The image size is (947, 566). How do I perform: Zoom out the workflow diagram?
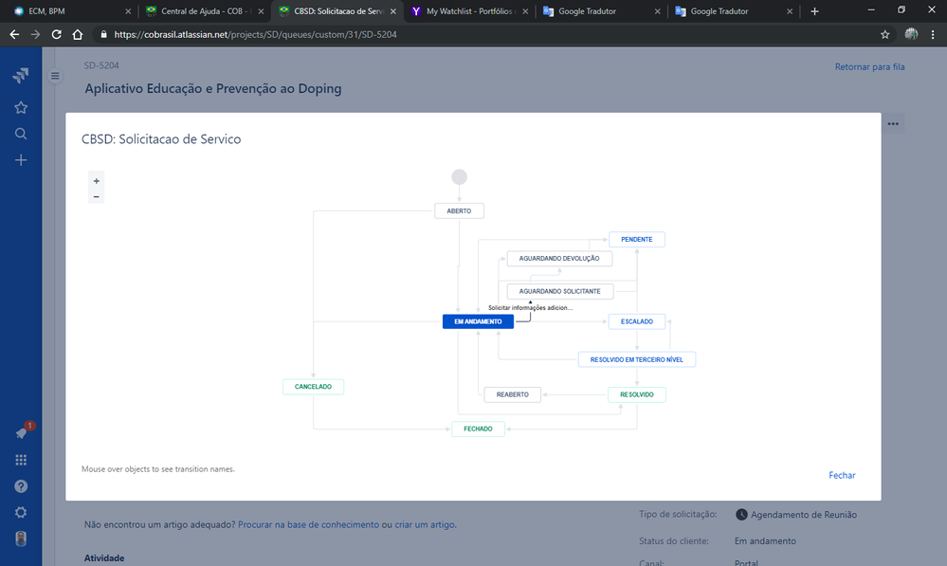pos(96,197)
